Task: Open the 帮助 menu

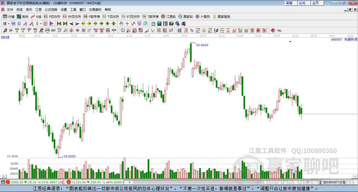Action: point(108,9)
